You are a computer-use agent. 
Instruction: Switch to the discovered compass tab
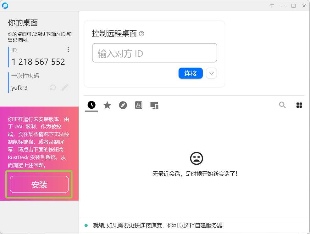pos(123,105)
